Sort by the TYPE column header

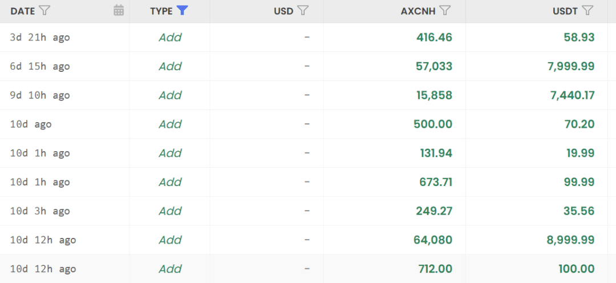(161, 11)
